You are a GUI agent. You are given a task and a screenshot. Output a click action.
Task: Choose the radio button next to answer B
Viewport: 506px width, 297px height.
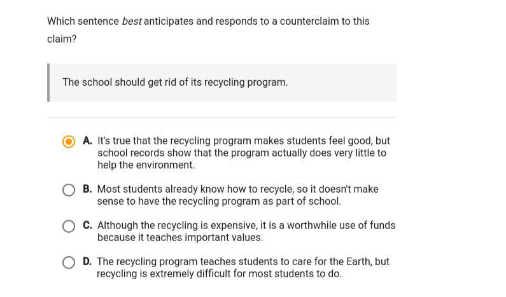68,190
